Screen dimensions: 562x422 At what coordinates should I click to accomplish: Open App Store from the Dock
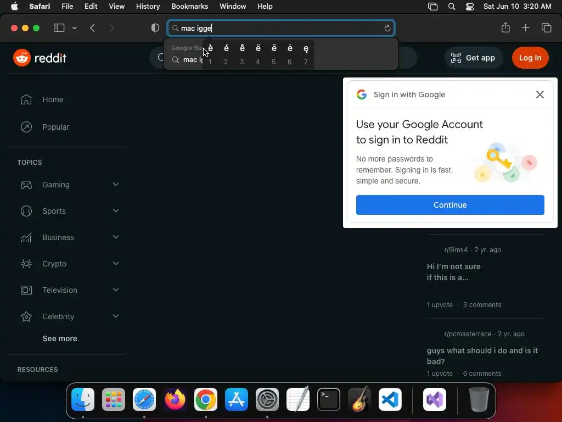click(x=237, y=399)
